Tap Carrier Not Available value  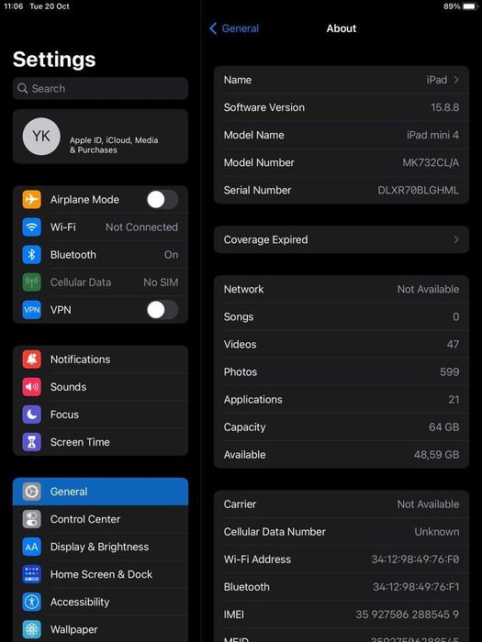pyautogui.click(x=429, y=504)
